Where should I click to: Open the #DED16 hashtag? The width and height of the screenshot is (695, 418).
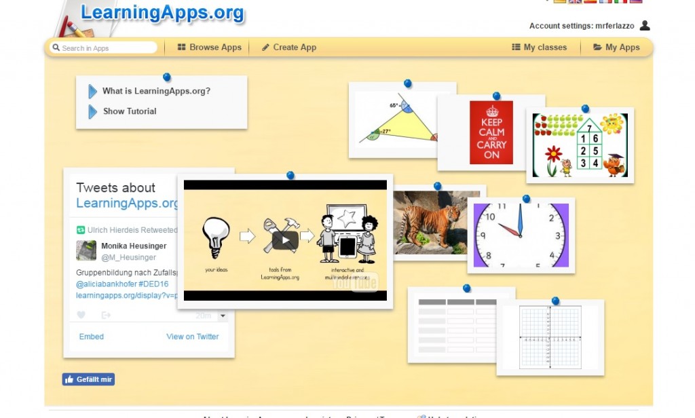tap(153, 284)
